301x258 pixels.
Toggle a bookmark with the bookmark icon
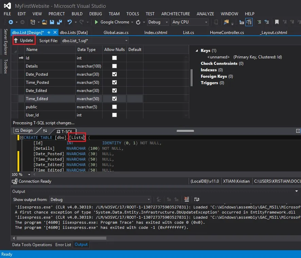[x=277, y=22]
